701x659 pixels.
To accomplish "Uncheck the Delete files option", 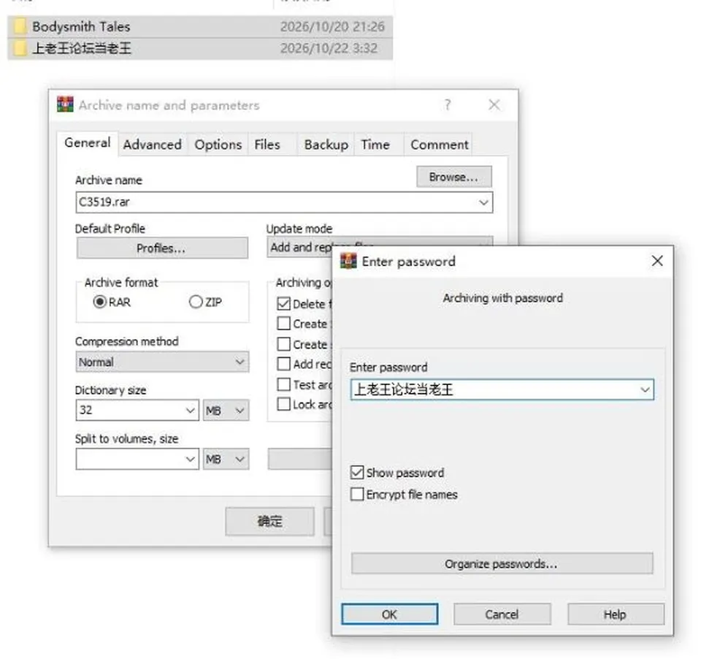I will click(x=284, y=304).
